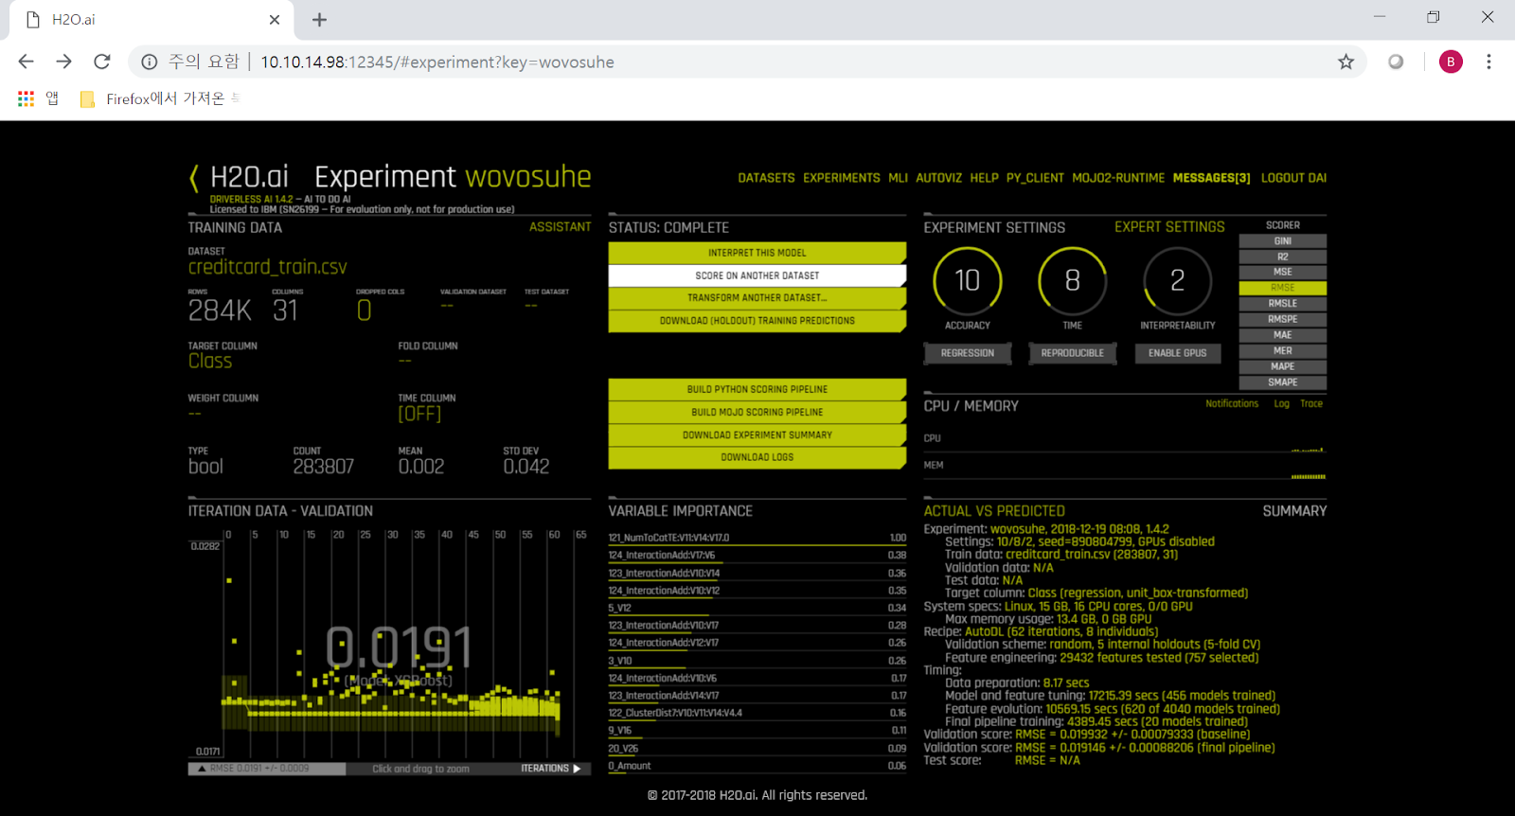Screen dimensions: 1515x816
Task: Reload the page
Action: pyautogui.click(x=102, y=62)
